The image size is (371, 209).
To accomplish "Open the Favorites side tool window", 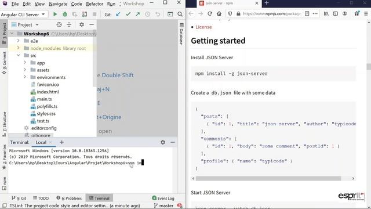I will tap(4, 157).
